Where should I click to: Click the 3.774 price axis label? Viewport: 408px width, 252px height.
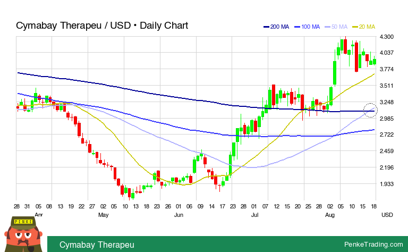coord(386,69)
